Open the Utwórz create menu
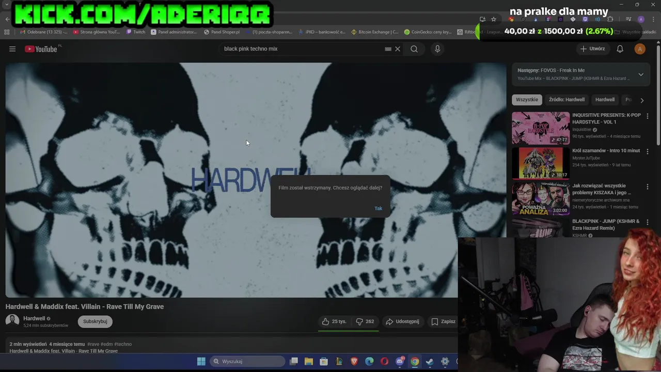The height and width of the screenshot is (372, 661). coord(592,49)
